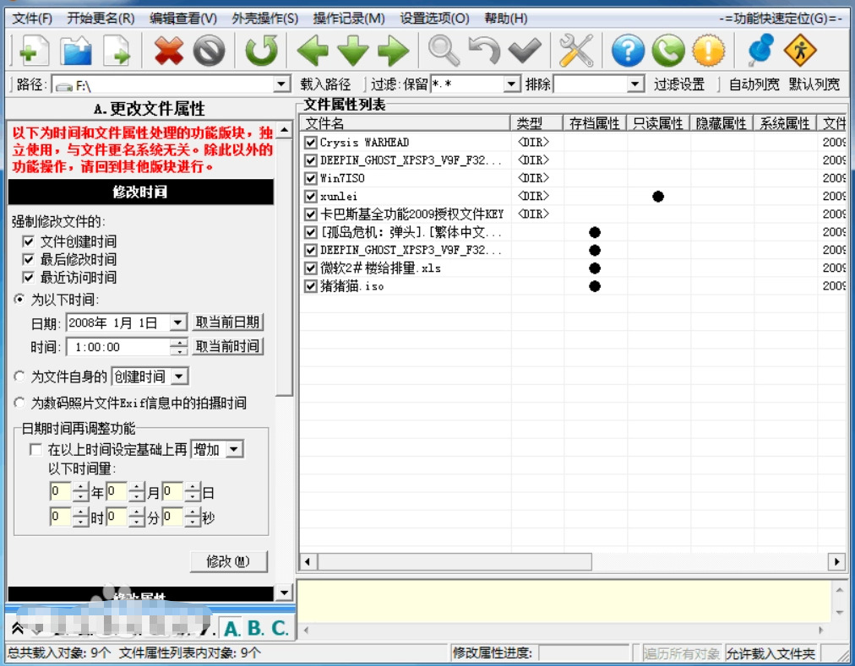
Task: Click the 修改(M) button
Action: (x=228, y=561)
